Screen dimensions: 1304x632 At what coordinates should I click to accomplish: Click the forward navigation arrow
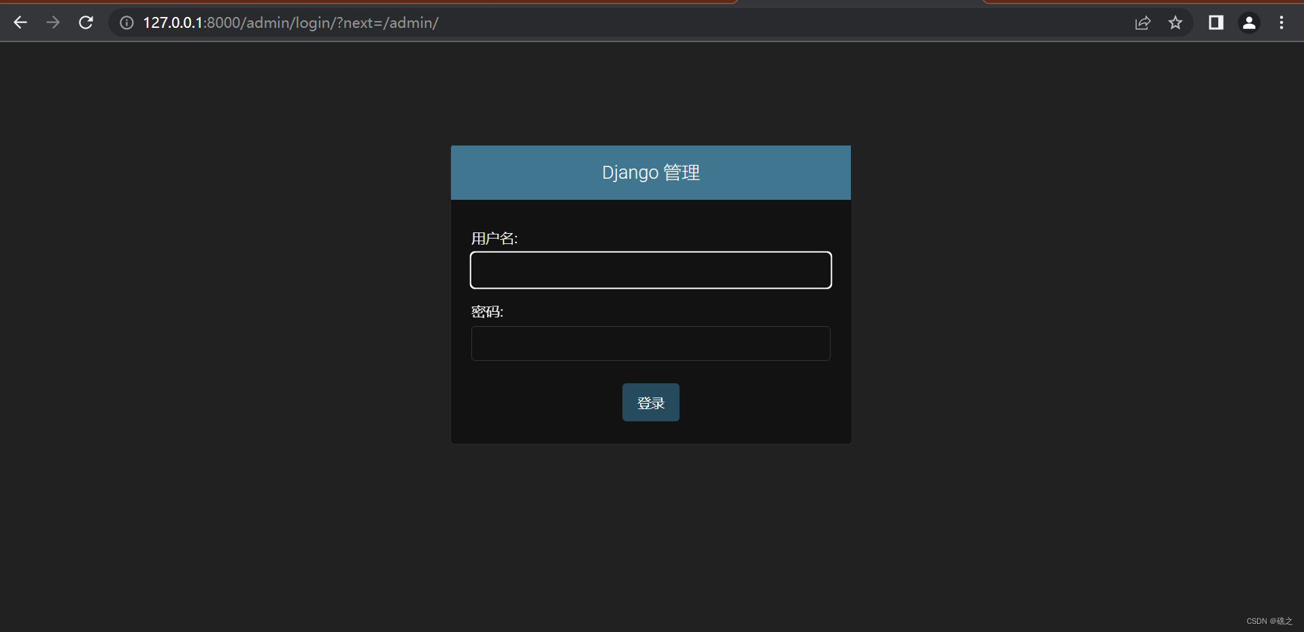point(53,22)
